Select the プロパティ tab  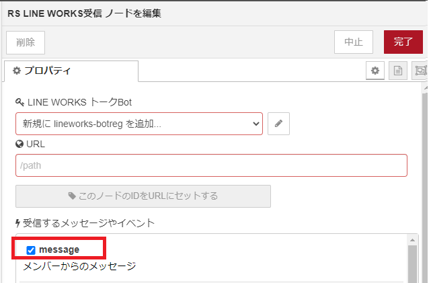pyautogui.click(x=71, y=71)
